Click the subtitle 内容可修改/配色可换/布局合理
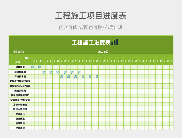 pos(91,28)
